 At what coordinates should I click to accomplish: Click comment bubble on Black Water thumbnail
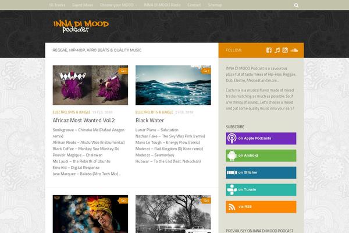point(206,71)
